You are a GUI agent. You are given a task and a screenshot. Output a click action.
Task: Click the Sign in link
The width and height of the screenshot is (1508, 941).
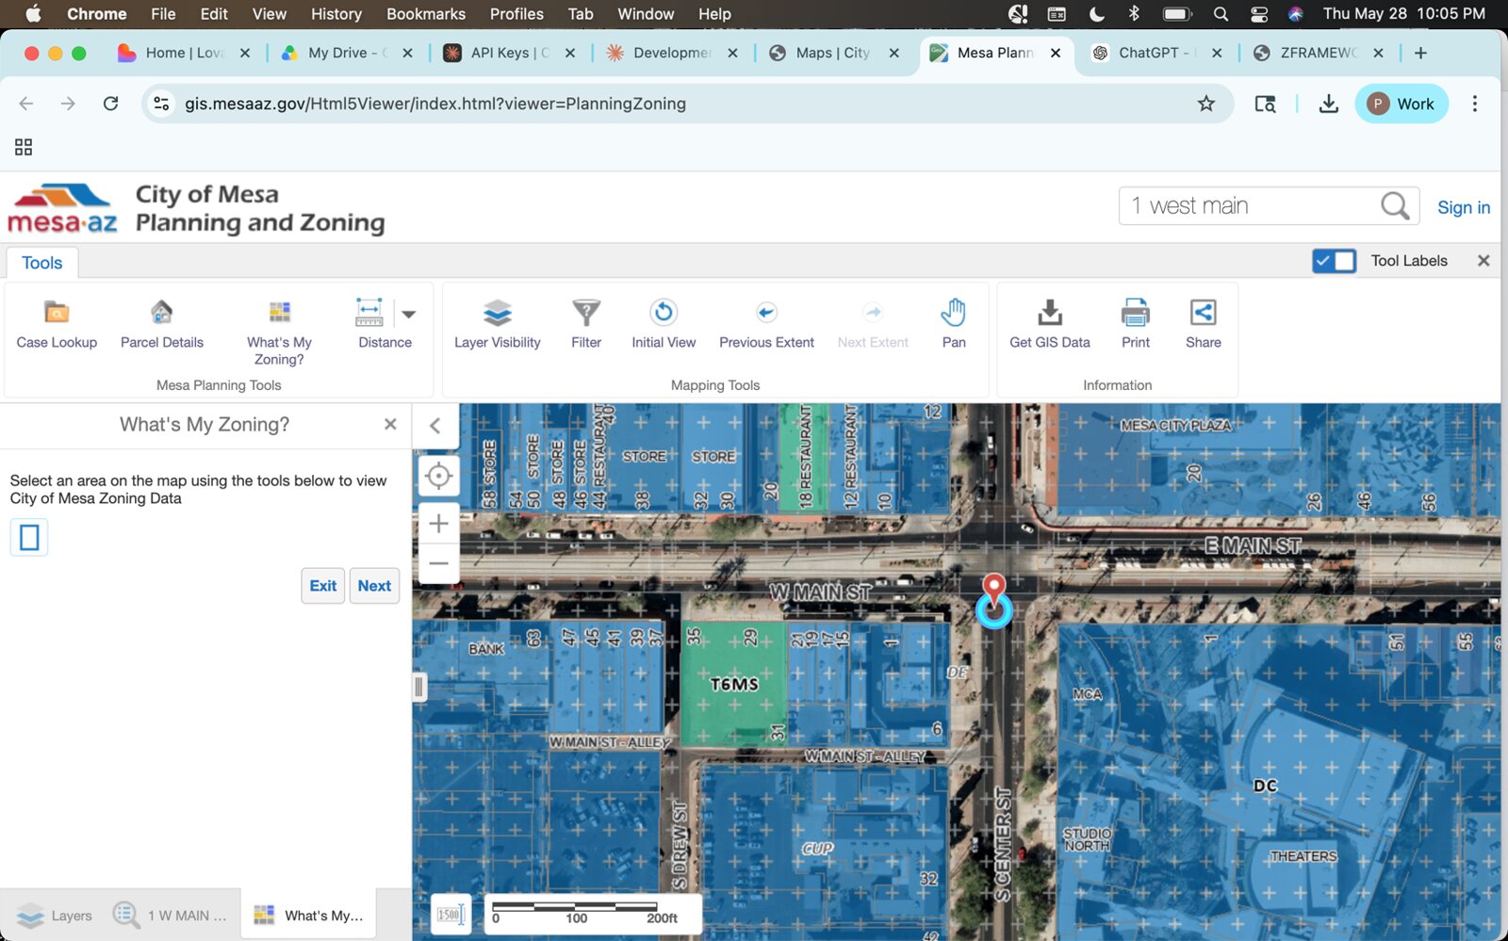1463,207
